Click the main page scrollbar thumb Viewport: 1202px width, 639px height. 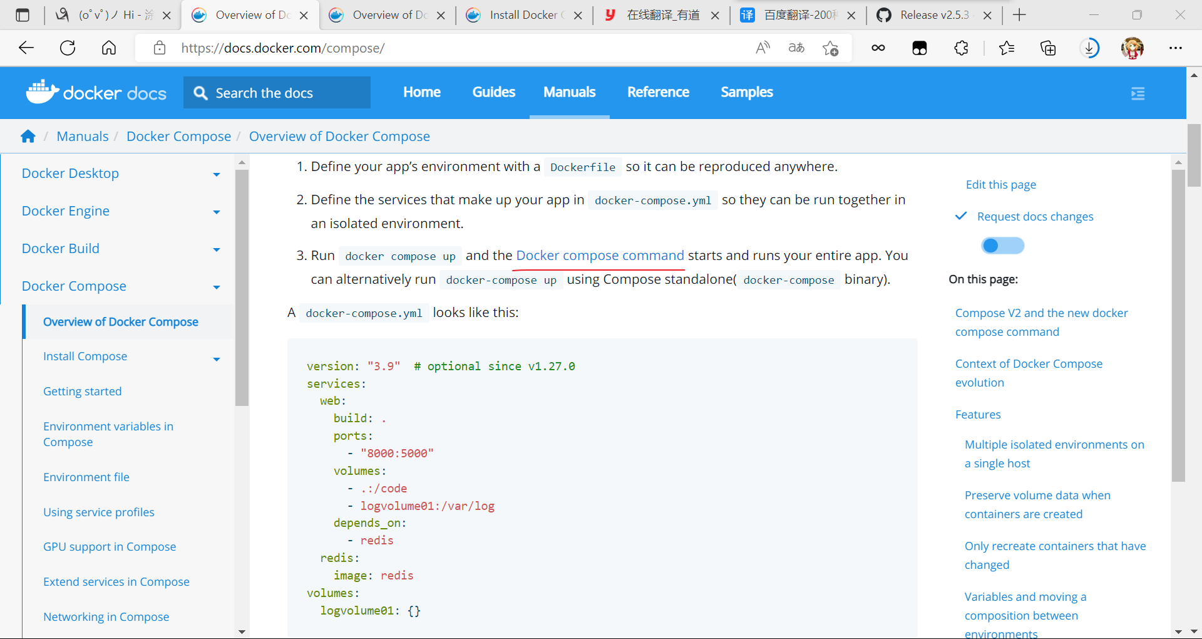coord(1194,155)
